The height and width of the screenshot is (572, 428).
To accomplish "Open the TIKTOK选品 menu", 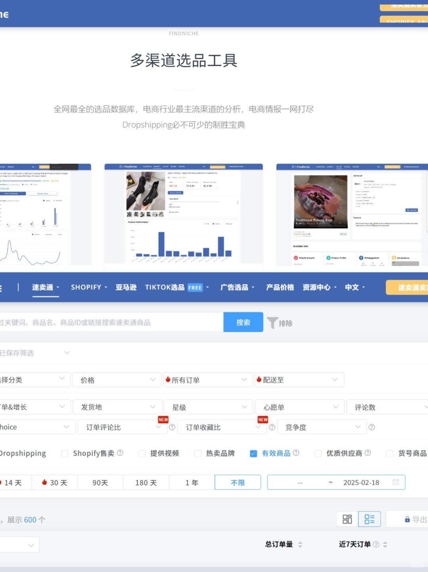I will (177, 287).
